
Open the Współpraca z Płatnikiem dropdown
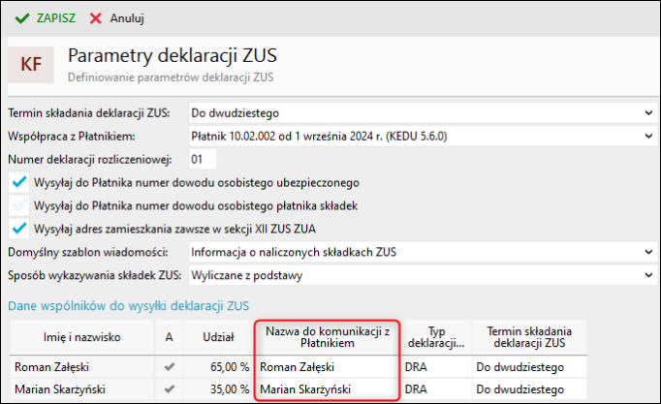point(648,136)
